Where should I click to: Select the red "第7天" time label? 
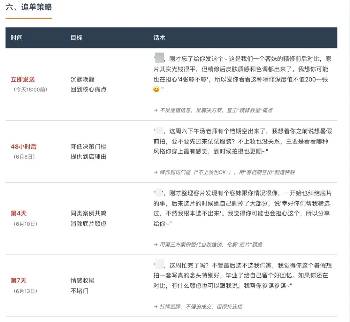point(18,280)
